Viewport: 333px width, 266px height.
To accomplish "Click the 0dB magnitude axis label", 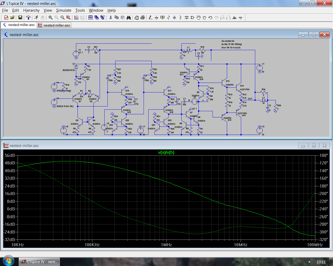I will pyautogui.click(x=11, y=209).
